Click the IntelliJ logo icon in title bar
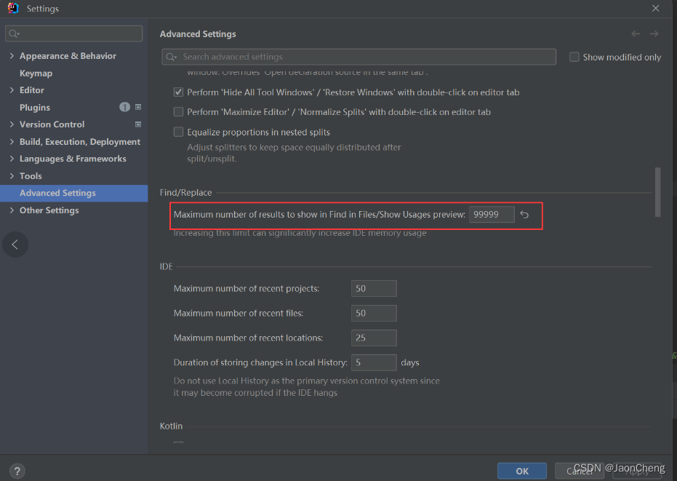This screenshot has height=481, width=677. pos(13,8)
